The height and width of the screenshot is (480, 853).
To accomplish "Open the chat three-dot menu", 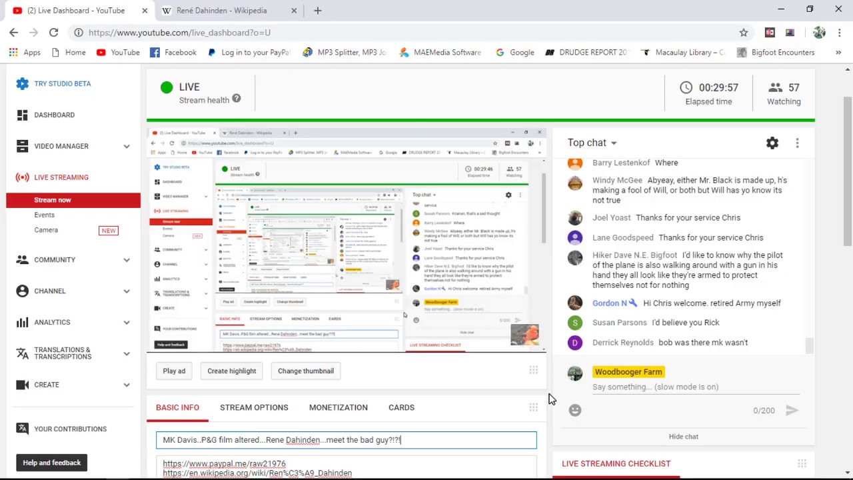I will [797, 143].
